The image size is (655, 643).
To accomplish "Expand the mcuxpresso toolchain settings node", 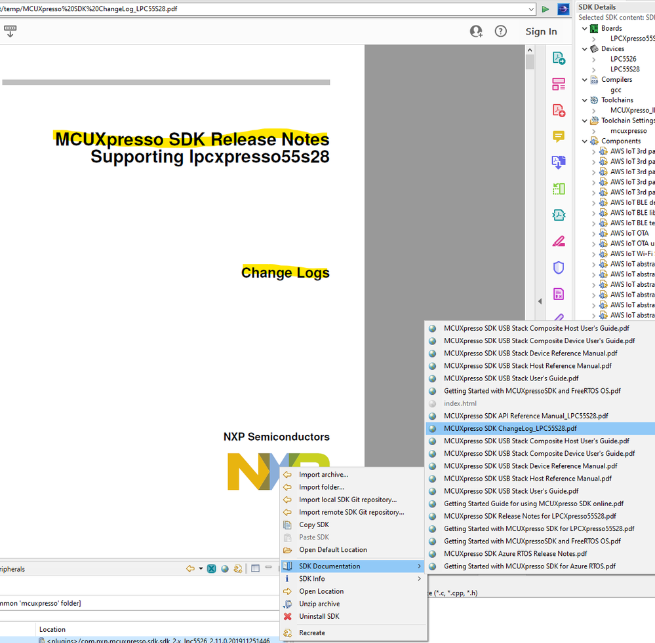I will [593, 131].
